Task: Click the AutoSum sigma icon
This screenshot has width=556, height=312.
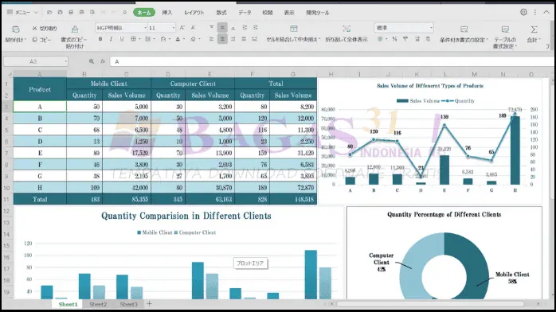Action: pyautogui.click(x=534, y=29)
